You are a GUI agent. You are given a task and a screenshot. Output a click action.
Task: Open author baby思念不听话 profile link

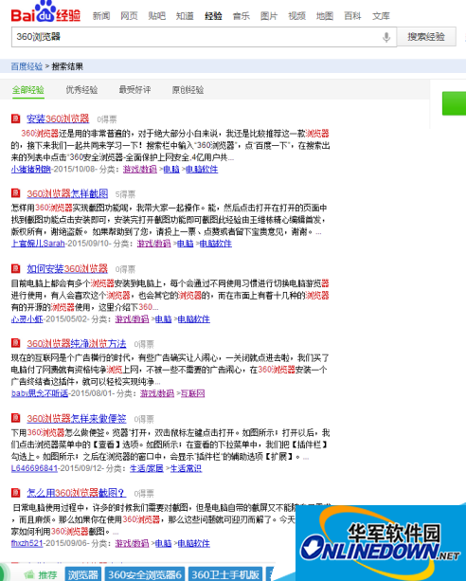40,393
